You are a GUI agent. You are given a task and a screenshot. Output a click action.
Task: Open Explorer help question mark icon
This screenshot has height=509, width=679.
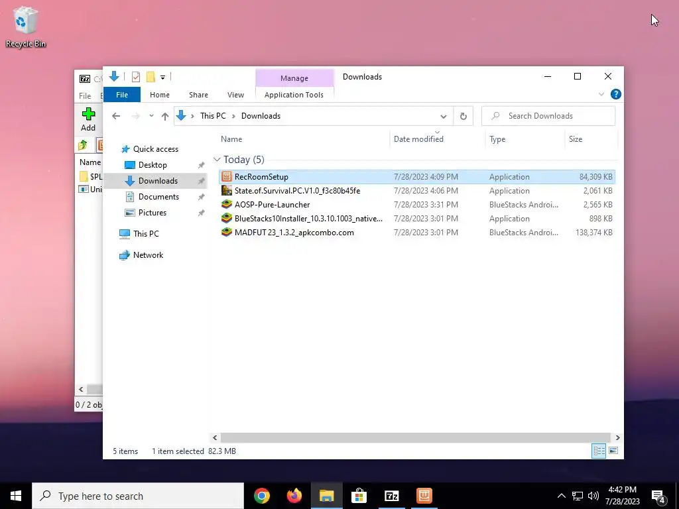615,94
